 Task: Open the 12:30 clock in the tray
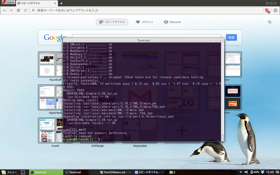[x=270, y=172]
